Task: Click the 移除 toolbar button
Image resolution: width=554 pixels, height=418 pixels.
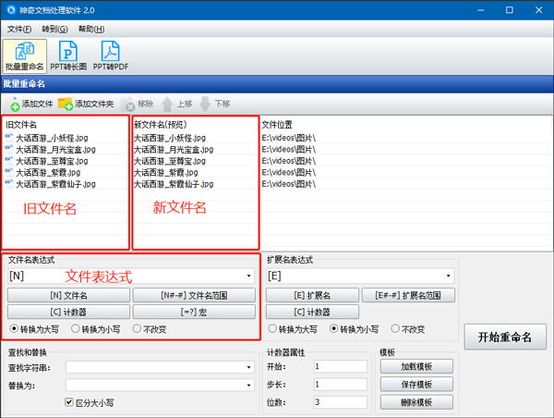Action: click(x=137, y=104)
